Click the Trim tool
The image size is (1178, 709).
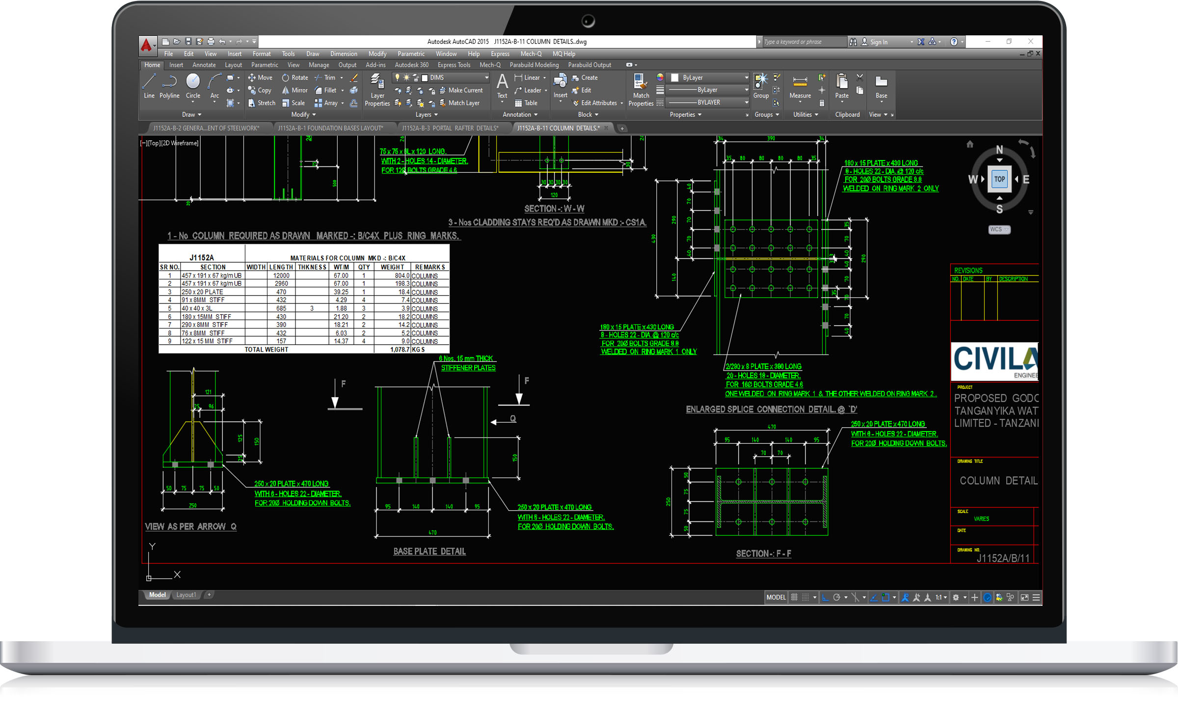coord(325,78)
